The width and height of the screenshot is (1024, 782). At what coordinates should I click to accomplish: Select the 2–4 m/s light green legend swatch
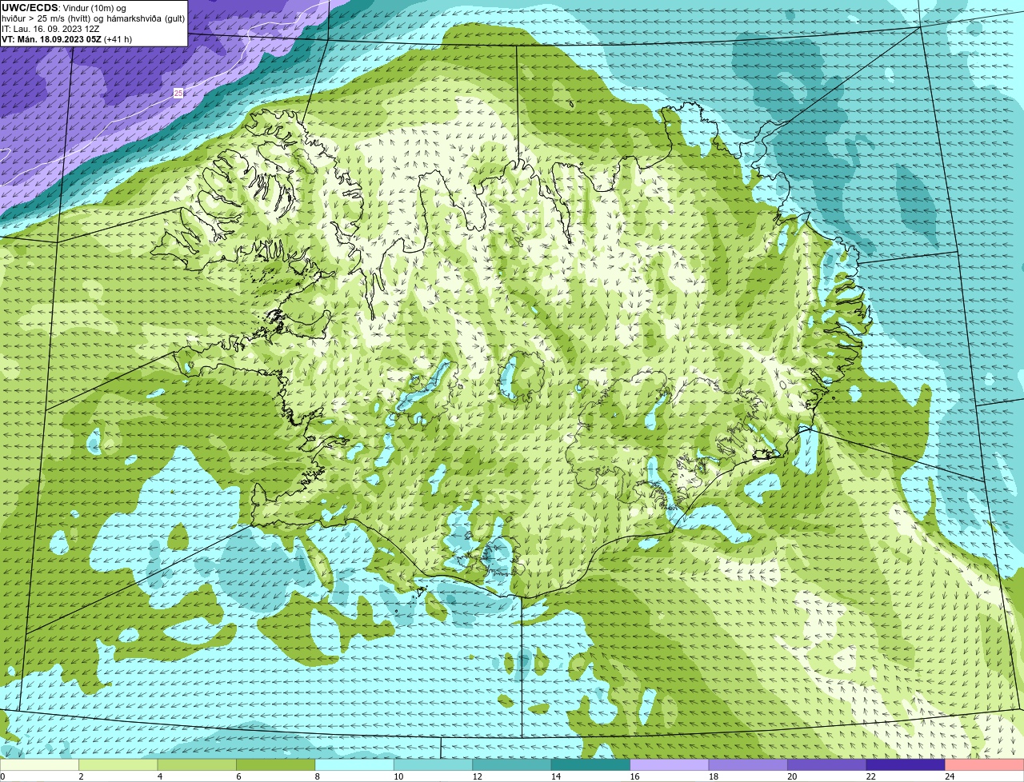pos(118,765)
